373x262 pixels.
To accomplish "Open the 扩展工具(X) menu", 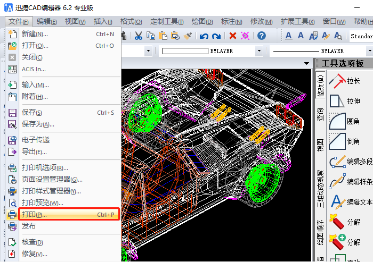I will click(297, 22).
